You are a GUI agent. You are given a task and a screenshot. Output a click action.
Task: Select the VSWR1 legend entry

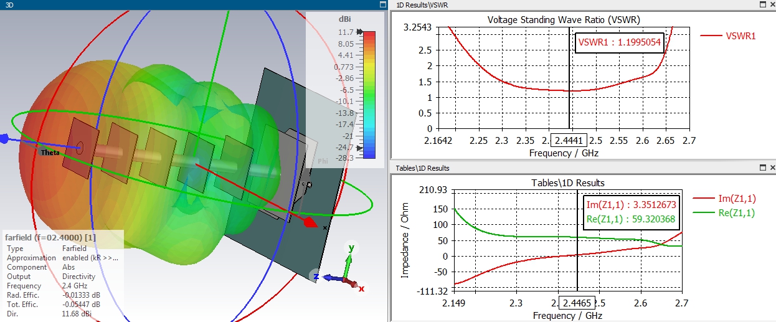pos(729,36)
